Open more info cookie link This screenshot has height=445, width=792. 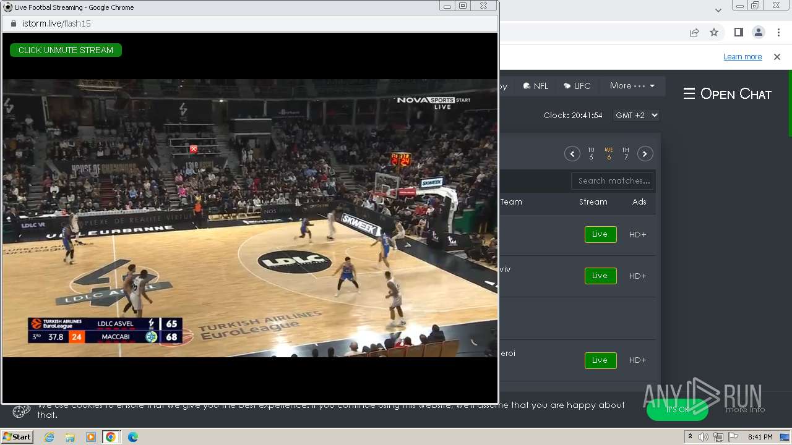pos(745,409)
